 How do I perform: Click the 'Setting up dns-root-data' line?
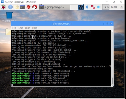41,45
